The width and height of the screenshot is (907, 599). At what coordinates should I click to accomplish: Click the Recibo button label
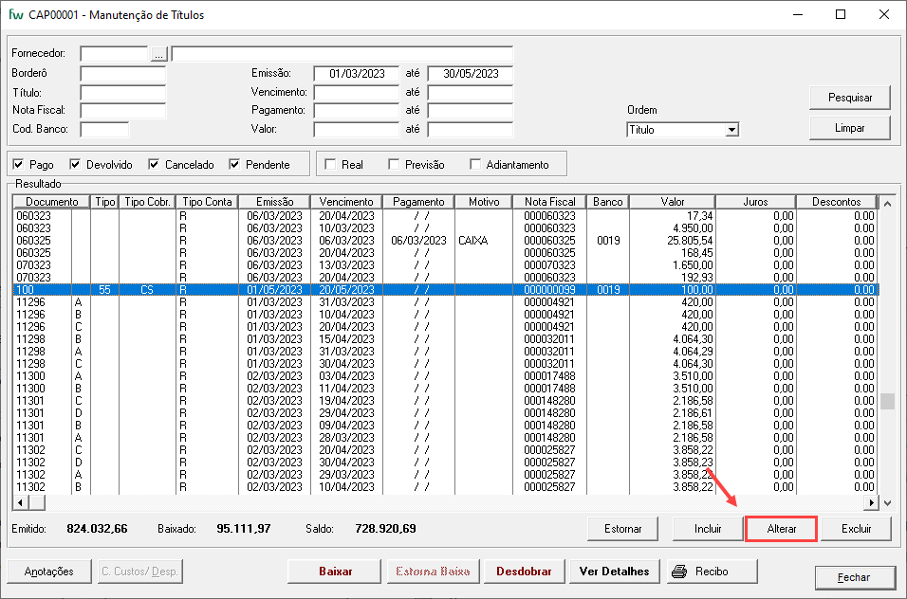(712, 572)
